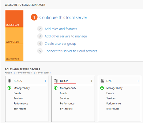Open Configure this local server link
This screenshot has height=123, width=143.
(x=63, y=17)
